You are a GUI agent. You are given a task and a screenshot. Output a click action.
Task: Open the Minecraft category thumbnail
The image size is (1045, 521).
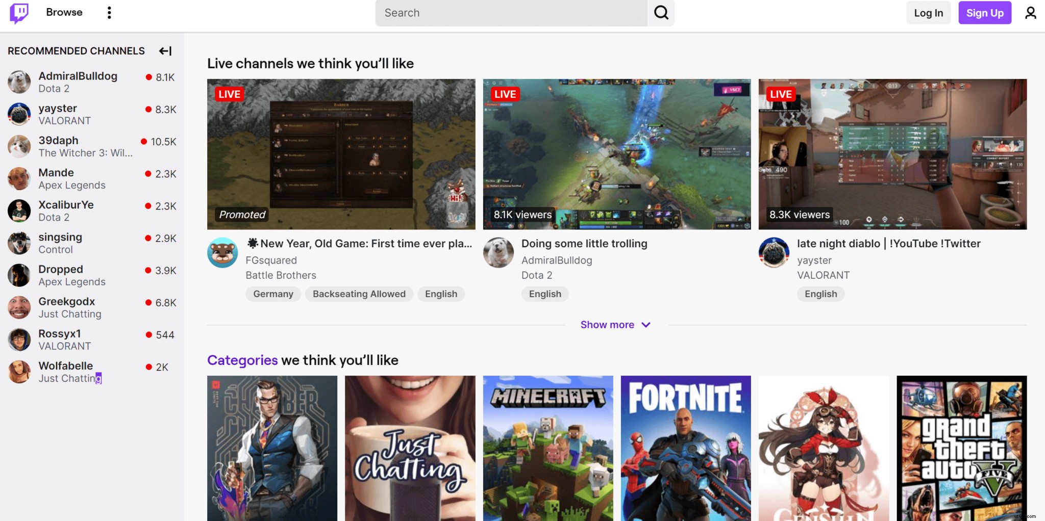[548, 449]
